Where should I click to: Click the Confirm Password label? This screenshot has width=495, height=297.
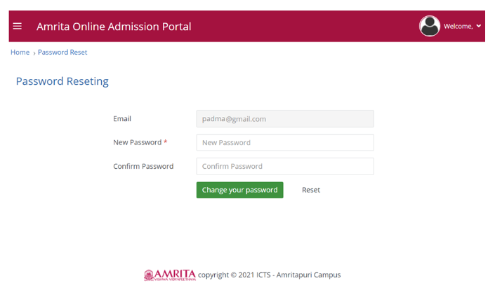coord(143,166)
